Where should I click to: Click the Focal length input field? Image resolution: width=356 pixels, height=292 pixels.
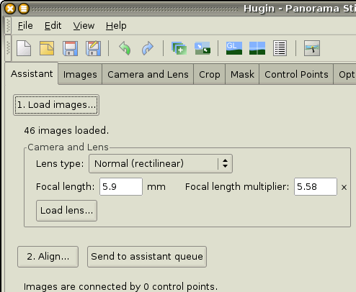(x=121, y=187)
